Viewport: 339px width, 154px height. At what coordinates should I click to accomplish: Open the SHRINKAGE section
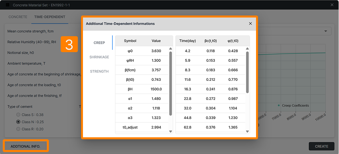pos(99,57)
